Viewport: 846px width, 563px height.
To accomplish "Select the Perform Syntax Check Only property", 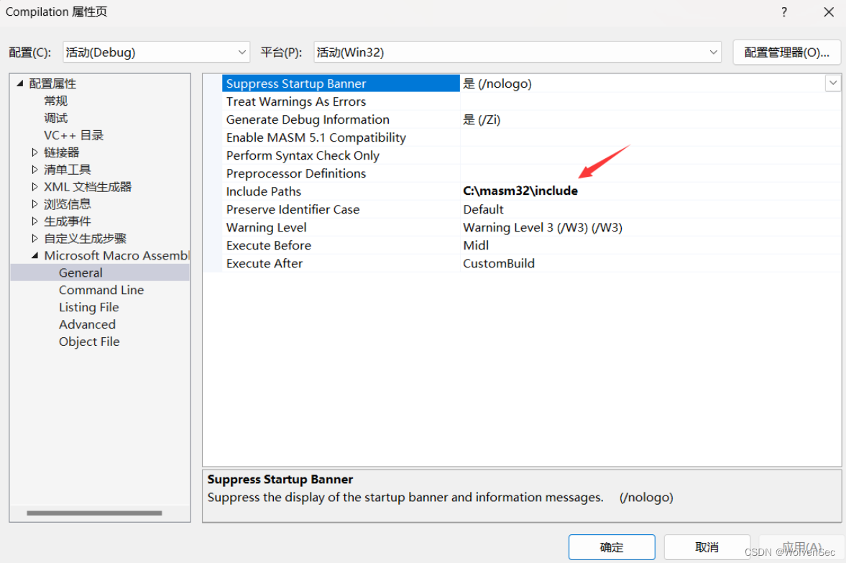I will (x=341, y=155).
